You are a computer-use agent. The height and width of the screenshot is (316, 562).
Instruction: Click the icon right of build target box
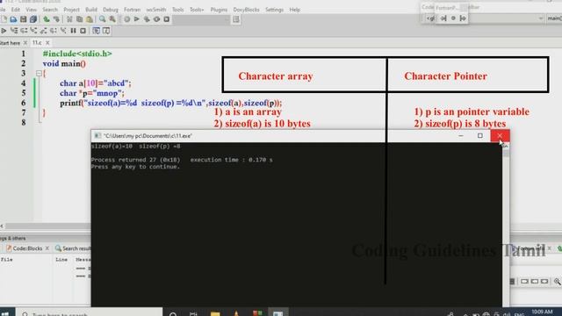[236, 19]
